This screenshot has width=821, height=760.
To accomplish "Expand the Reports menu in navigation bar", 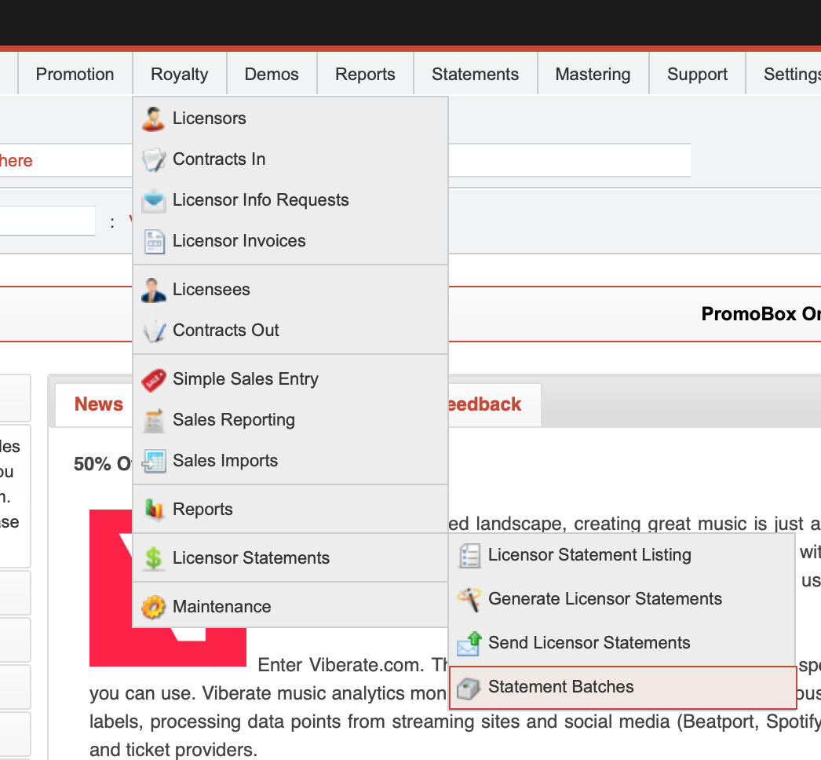I will point(365,75).
